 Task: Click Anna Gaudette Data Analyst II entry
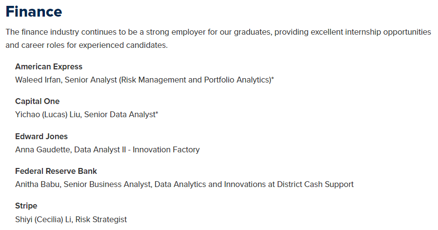pyautogui.click(x=107, y=150)
